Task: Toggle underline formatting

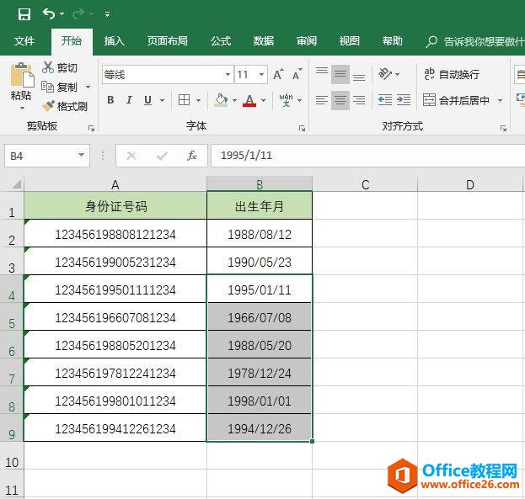Action: click(x=147, y=99)
